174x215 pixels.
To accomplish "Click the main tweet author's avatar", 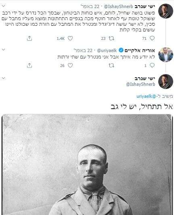I will coord(166,81).
